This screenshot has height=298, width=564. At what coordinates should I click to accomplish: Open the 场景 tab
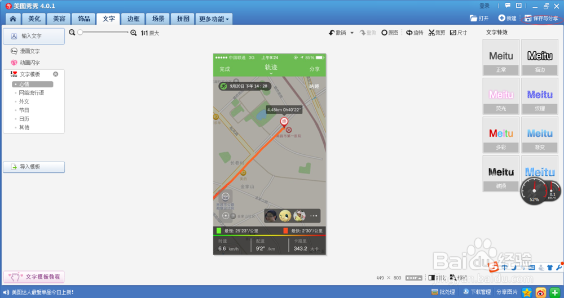click(158, 19)
